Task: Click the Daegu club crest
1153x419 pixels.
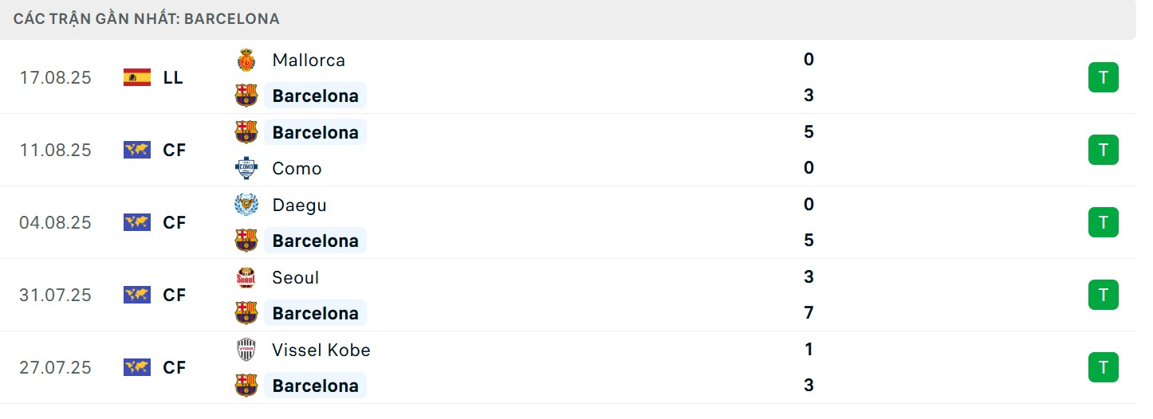Action: [246, 205]
